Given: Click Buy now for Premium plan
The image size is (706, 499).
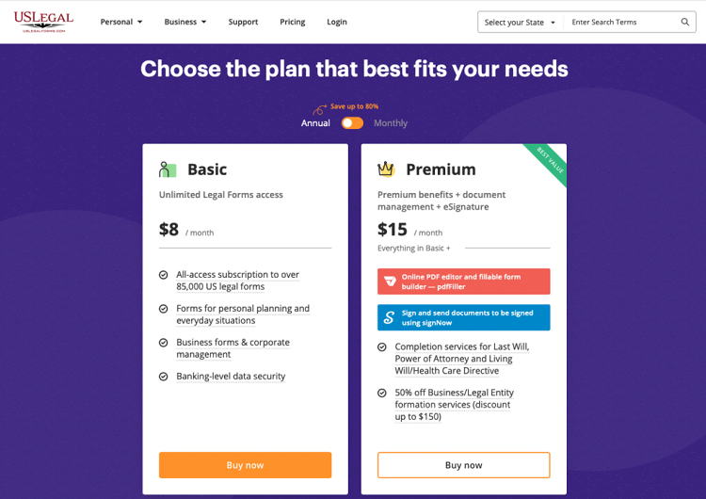Looking at the screenshot, I should coord(464,465).
